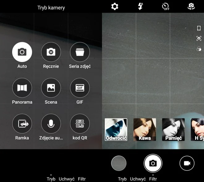Image resolution: width=204 pixels, height=182 pixels.
Task: Activate GIF capture mode
Action: click(80, 88)
